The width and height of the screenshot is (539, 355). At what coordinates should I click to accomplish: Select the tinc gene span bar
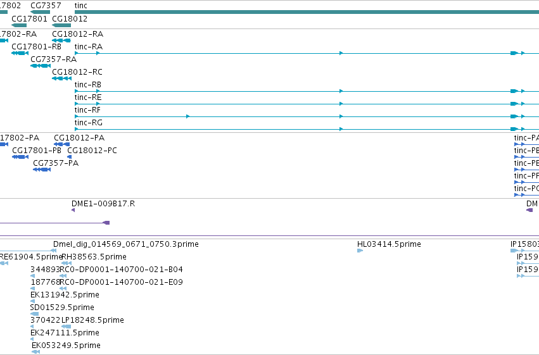coord(307,12)
